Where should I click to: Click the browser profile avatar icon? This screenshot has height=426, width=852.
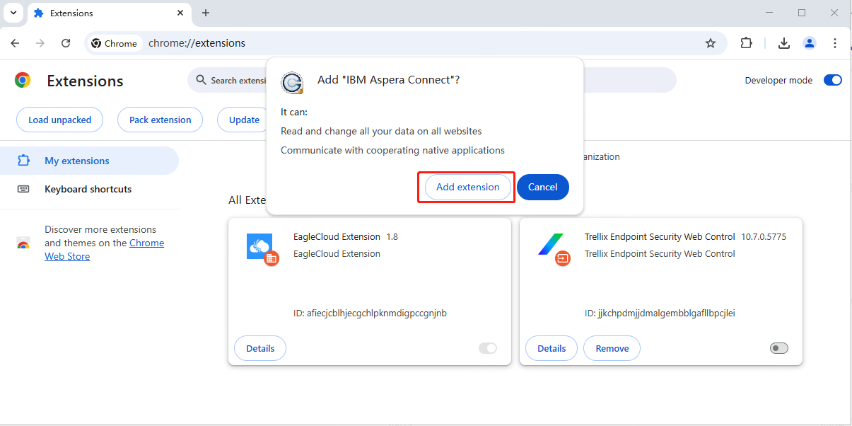tap(810, 43)
